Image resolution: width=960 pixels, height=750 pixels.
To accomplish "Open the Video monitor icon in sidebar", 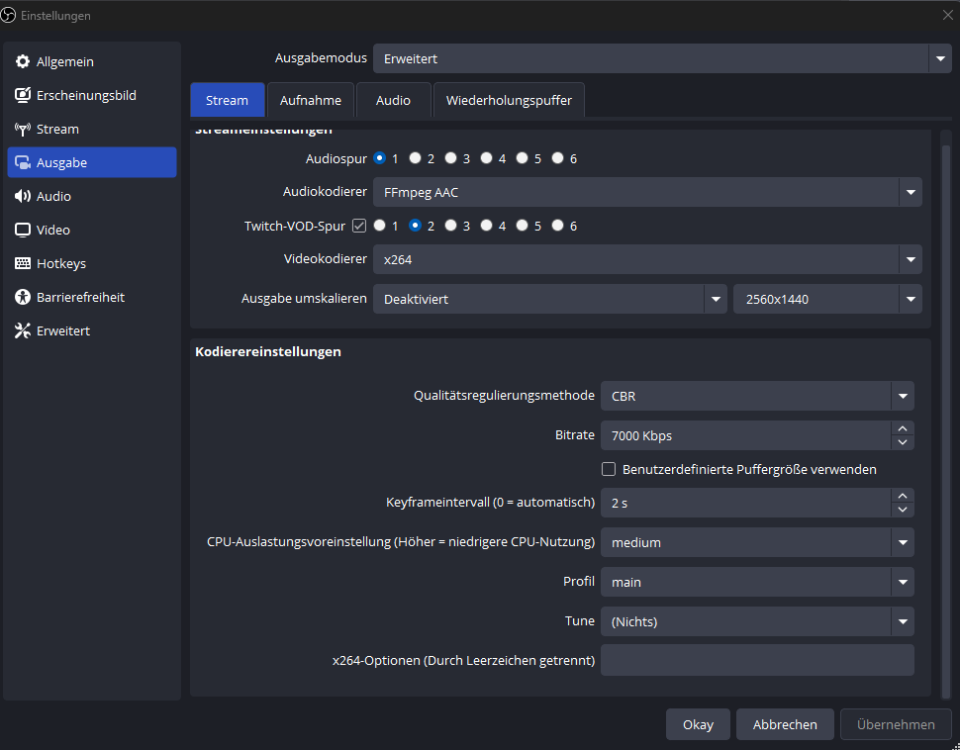I will pos(23,230).
